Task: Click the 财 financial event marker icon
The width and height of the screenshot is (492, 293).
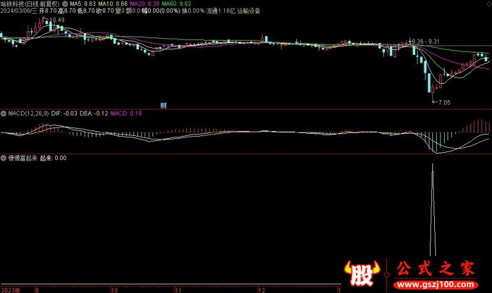Action: (164, 105)
